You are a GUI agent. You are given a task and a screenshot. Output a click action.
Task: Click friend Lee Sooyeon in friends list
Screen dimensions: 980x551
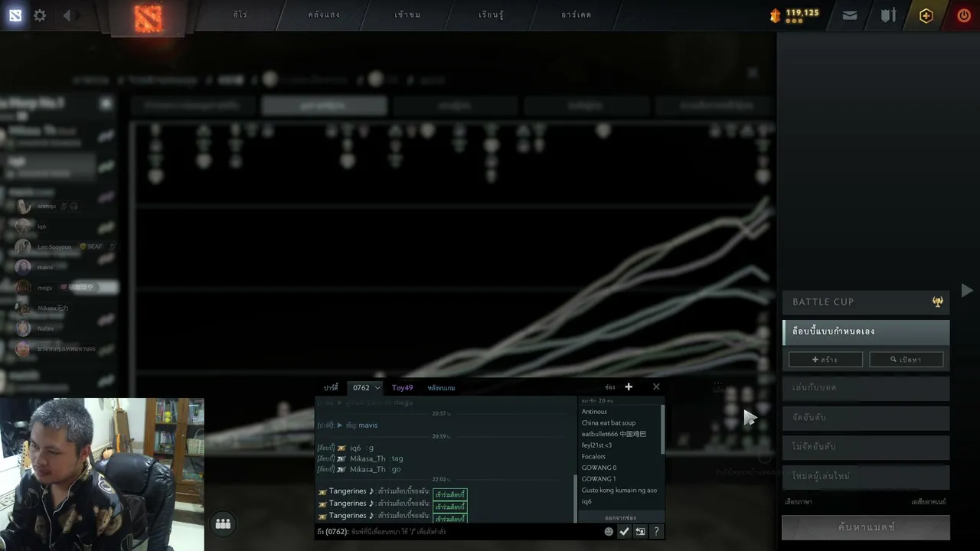click(54, 247)
